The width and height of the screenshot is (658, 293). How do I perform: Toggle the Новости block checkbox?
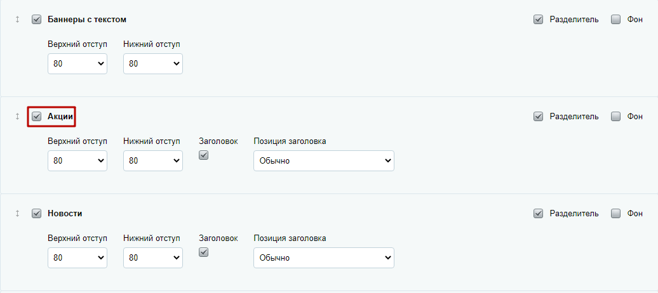pos(36,214)
